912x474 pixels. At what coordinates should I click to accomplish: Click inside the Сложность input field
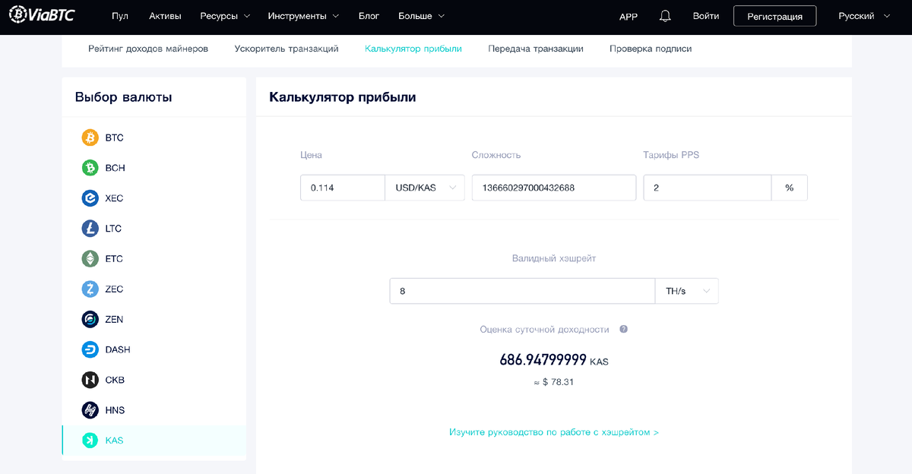(x=553, y=188)
